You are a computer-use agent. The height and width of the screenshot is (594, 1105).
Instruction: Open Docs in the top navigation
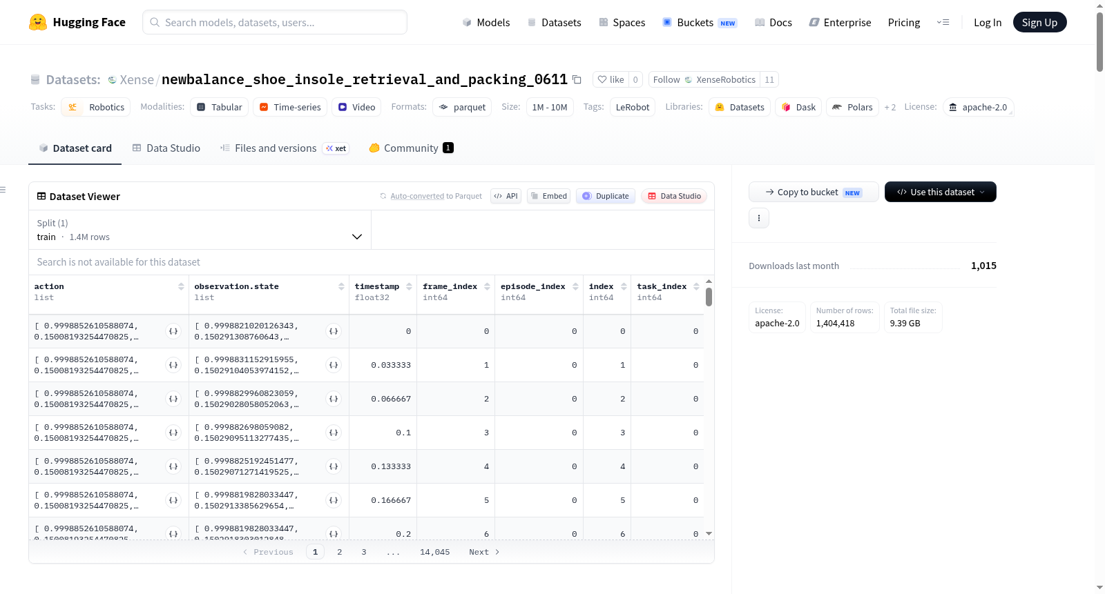click(x=773, y=22)
